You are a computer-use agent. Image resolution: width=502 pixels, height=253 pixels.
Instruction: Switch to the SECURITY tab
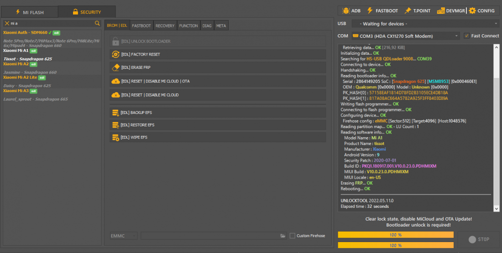[87, 12]
